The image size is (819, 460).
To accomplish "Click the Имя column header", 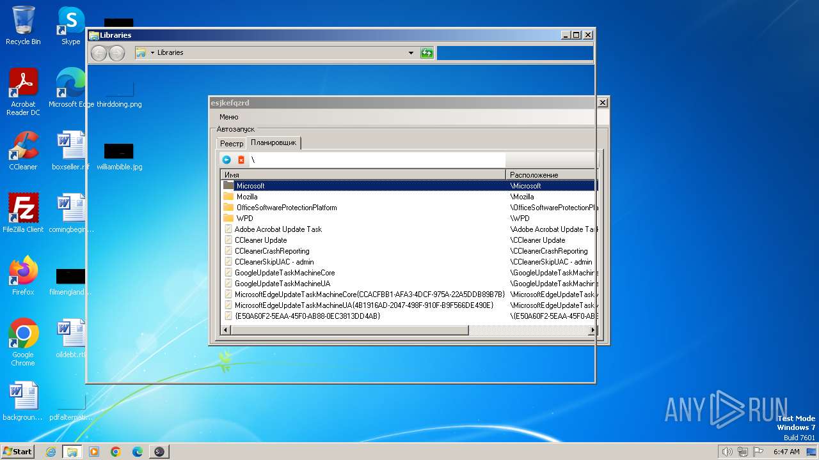I will click(x=363, y=174).
